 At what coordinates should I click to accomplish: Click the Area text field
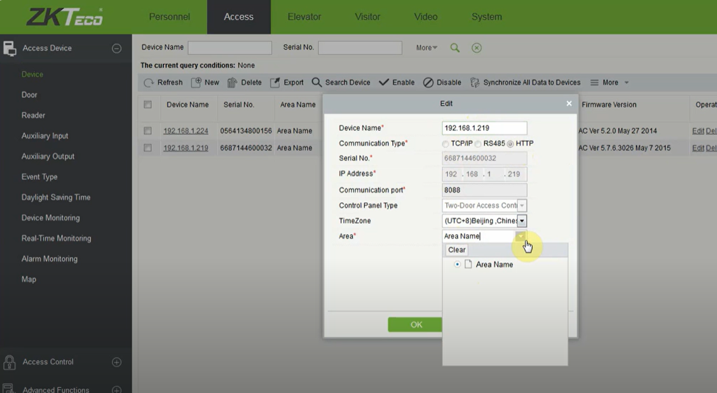coord(479,236)
